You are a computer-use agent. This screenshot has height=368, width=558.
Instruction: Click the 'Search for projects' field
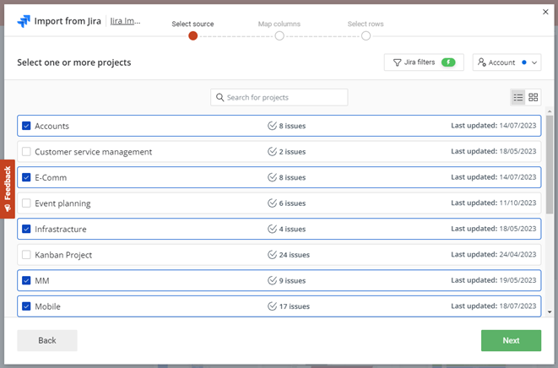(279, 97)
